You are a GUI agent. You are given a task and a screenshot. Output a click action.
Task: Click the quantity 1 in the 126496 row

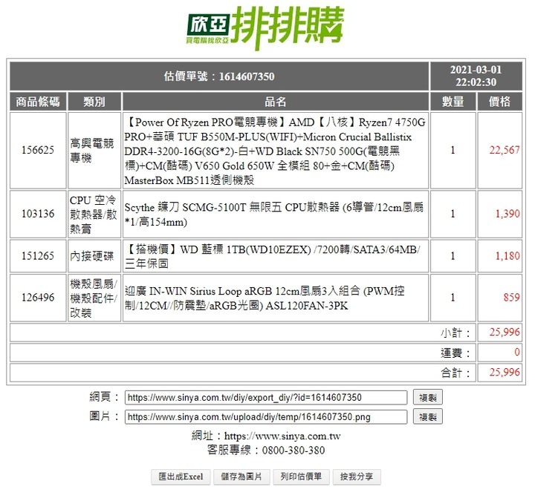pos(453,298)
